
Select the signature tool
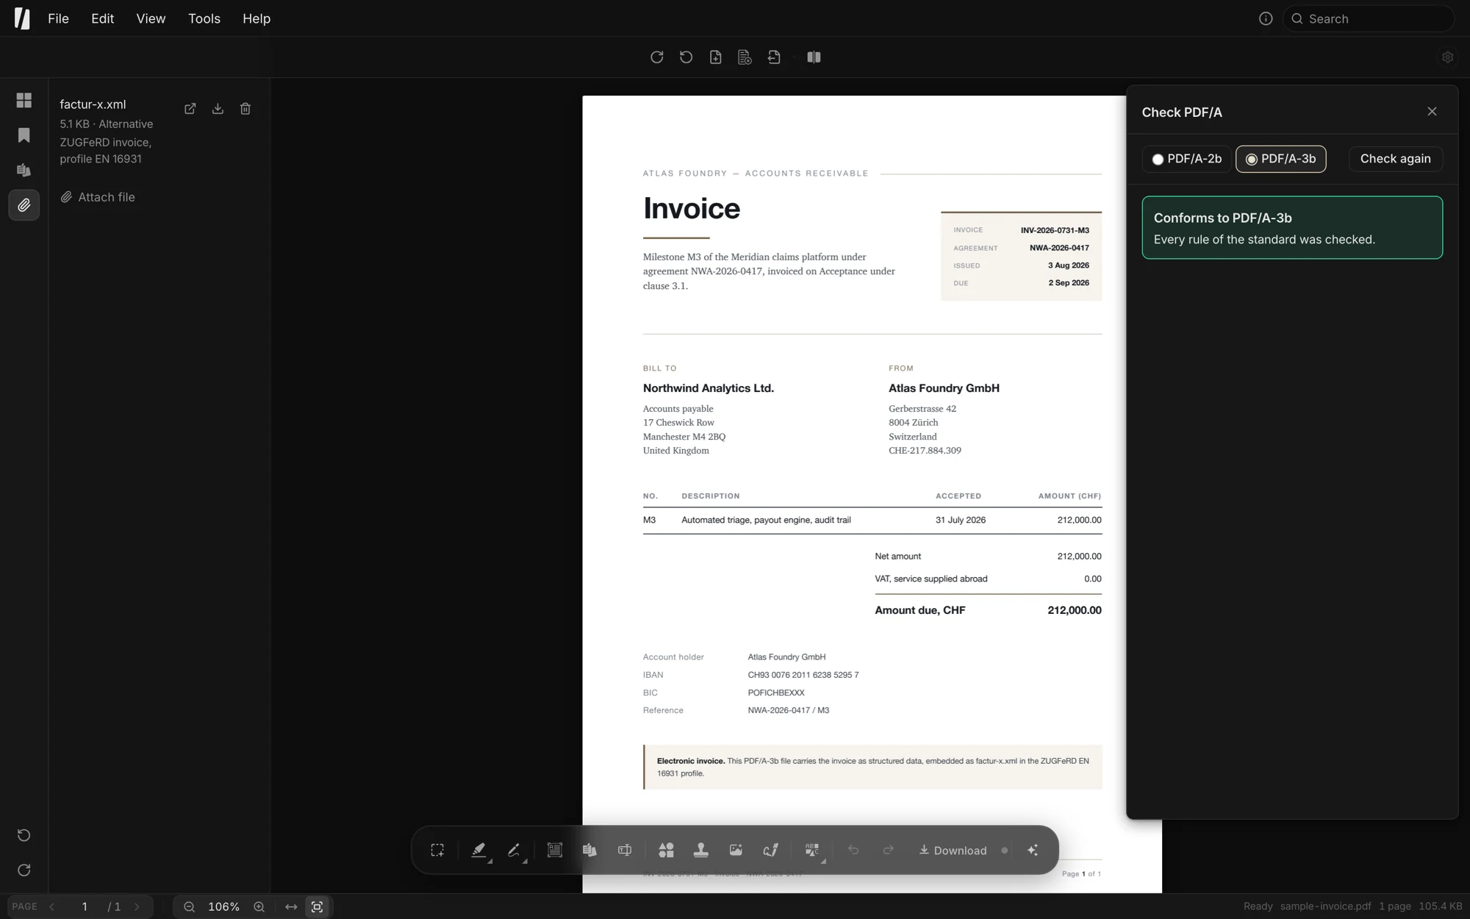(x=771, y=851)
